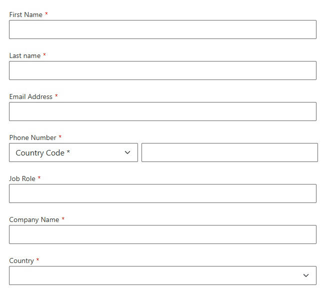329x291 pixels.
Task: Click the Last name label
Action: coord(24,56)
